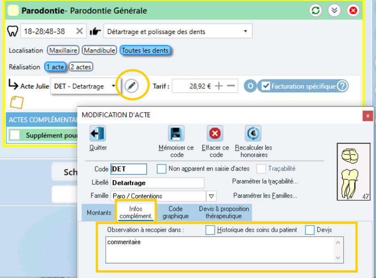Decrease the tarif with minus icon

pos(230,86)
